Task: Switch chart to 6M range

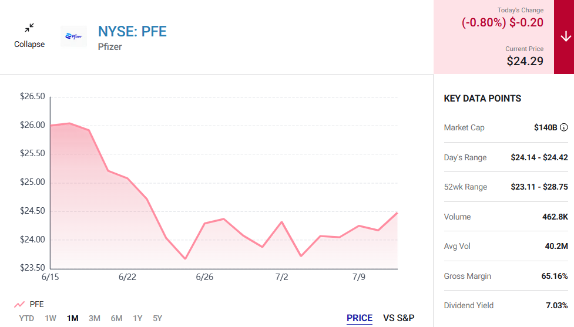Action: (x=116, y=318)
